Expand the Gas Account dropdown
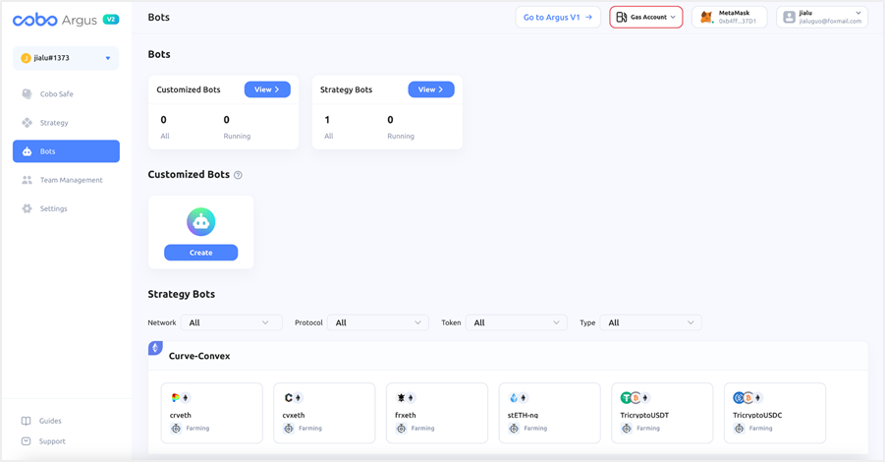The image size is (885, 462). [x=646, y=17]
